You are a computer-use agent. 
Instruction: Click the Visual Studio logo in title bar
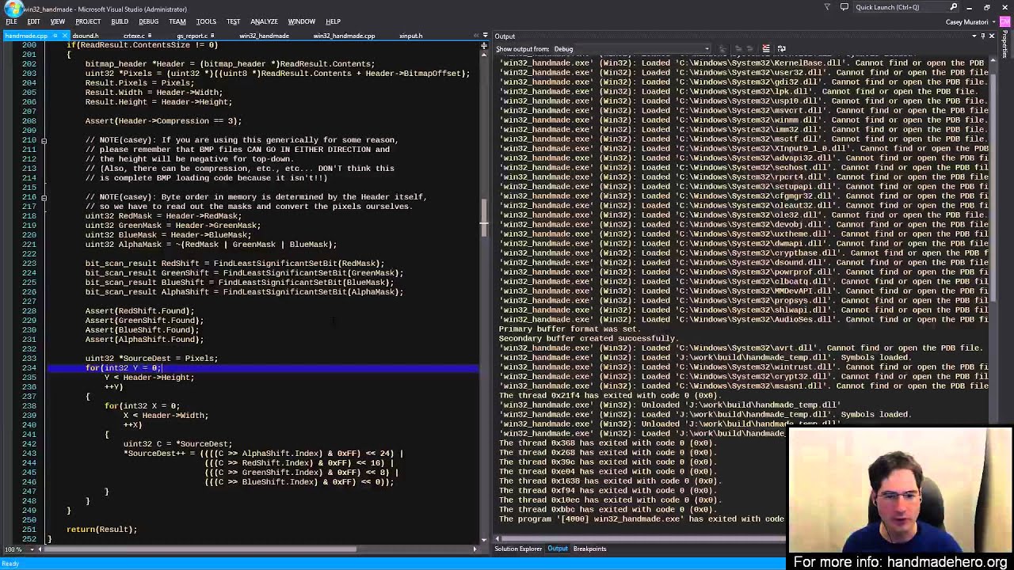(x=14, y=8)
